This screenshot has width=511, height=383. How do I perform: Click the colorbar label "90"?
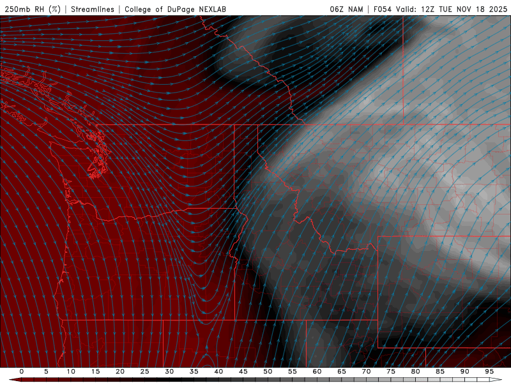(x=464, y=372)
